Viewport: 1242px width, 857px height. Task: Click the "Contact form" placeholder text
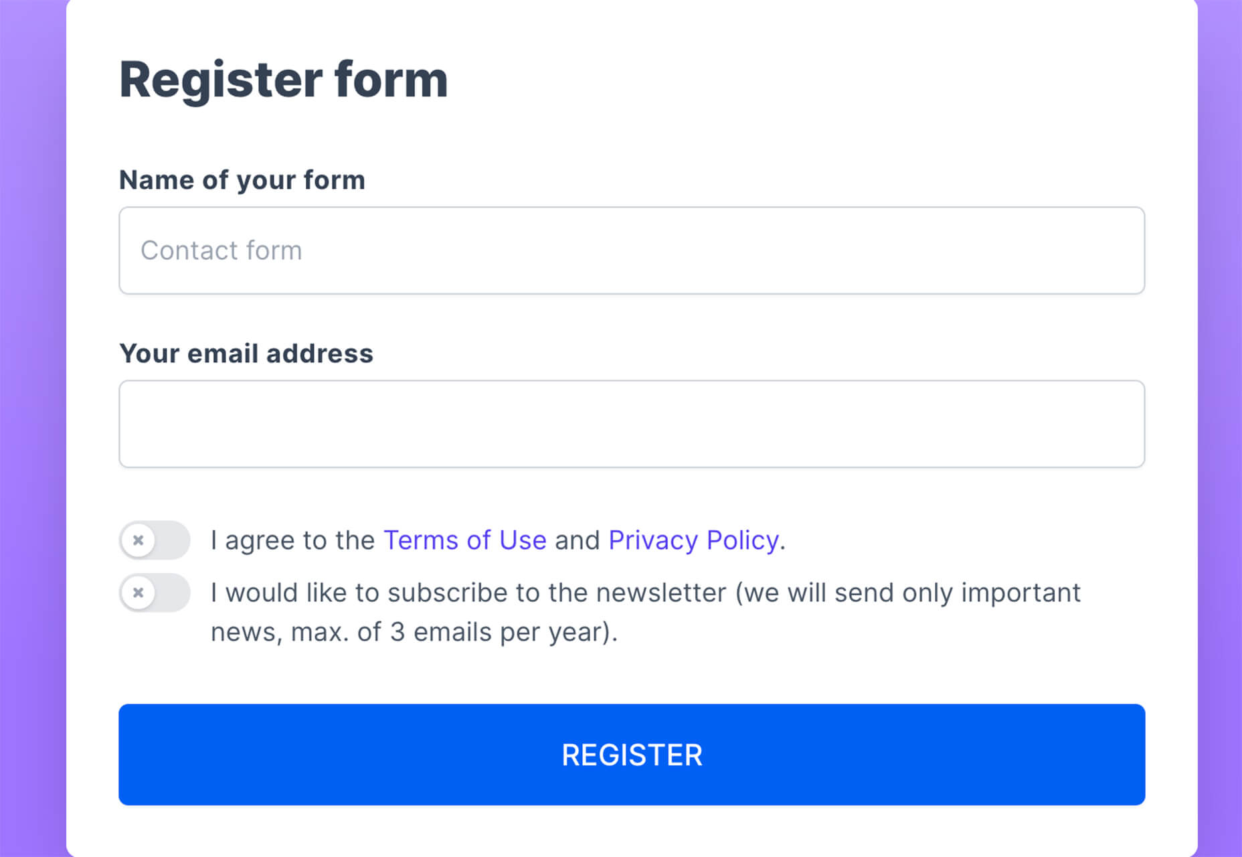[x=221, y=250]
